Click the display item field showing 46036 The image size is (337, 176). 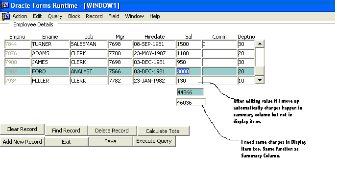point(191,102)
